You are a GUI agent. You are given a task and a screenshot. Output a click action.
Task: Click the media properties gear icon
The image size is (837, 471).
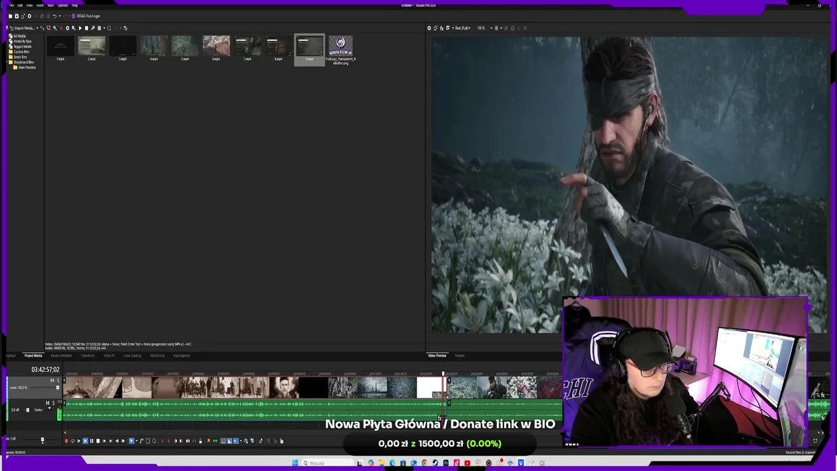coord(67,28)
